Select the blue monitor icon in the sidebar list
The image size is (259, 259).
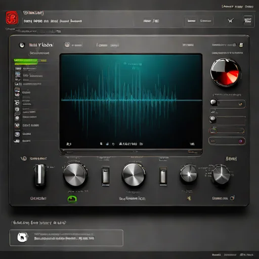tap(18, 74)
